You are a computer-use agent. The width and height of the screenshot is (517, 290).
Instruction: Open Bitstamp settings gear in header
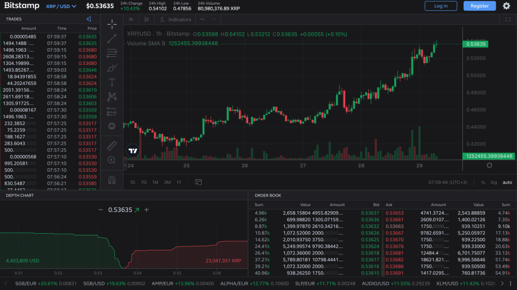coord(507,6)
